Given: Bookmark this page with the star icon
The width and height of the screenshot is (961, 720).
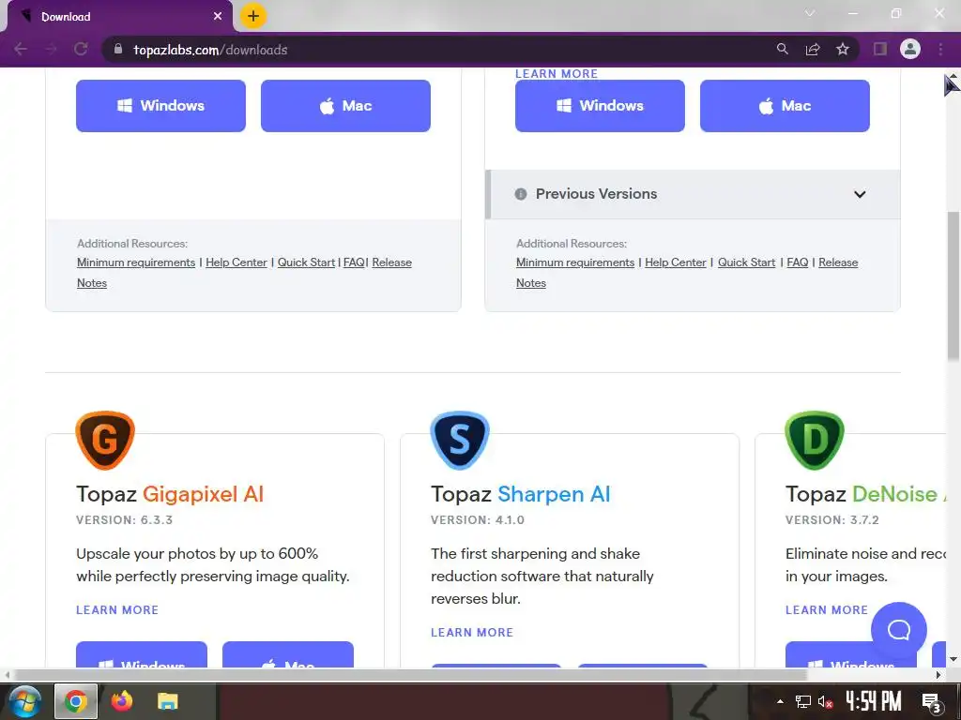Looking at the screenshot, I should coord(843,49).
